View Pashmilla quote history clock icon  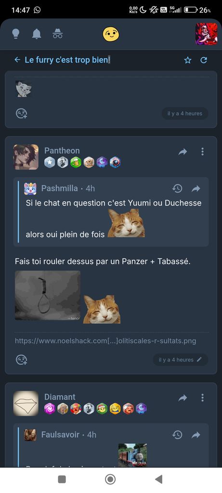point(177,188)
